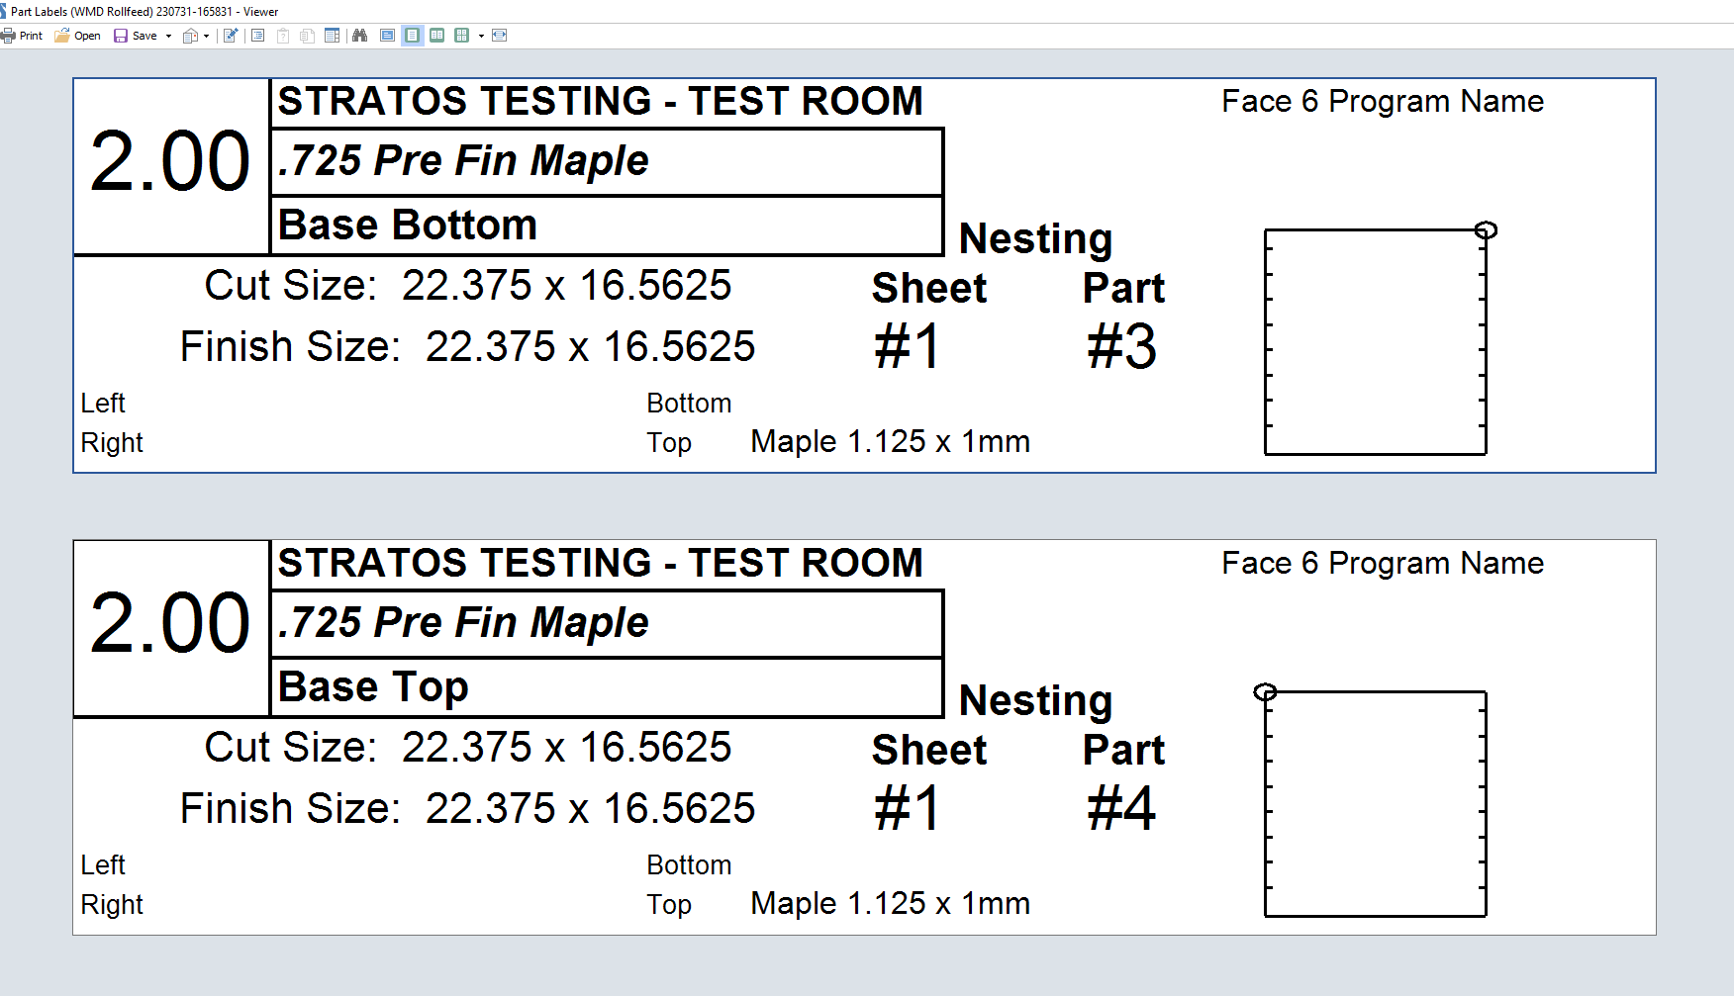Screen dimensions: 1734x996
Task: Click the export/send document icon
Action: [190, 36]
